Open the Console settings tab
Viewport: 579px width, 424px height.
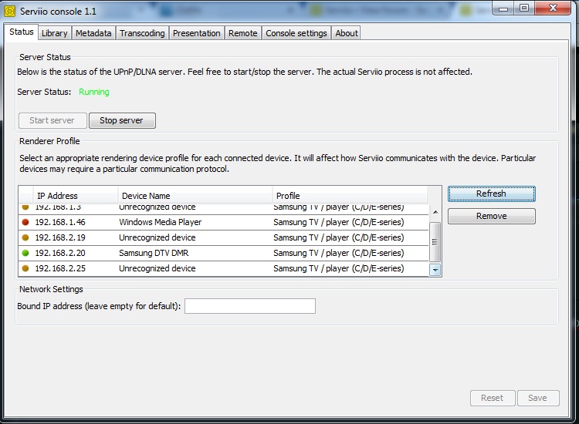(296, 33)
